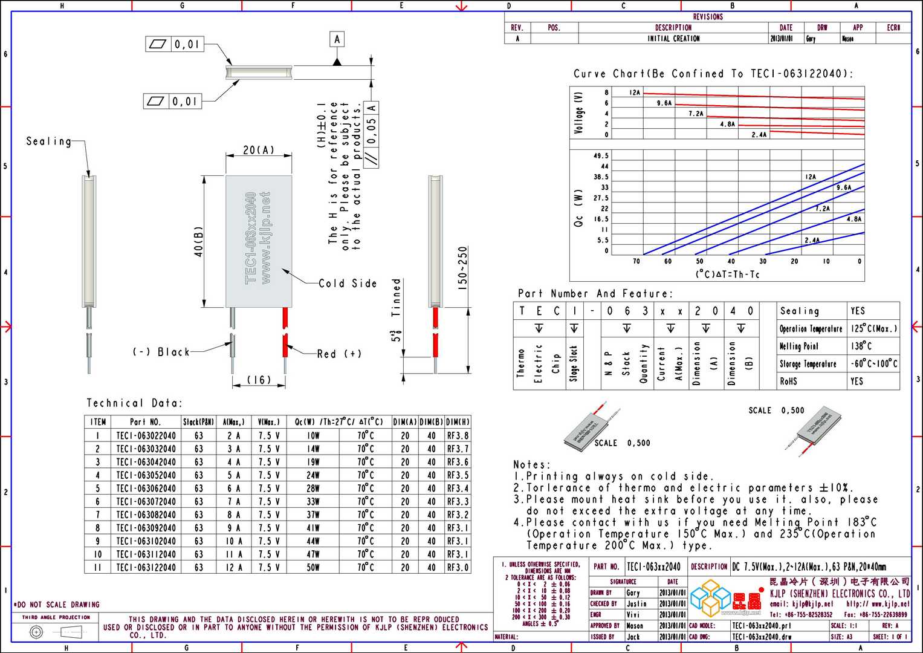Click 'Jack' in the signature block
The width and height of the screenshot is (923, 653).
633,637
